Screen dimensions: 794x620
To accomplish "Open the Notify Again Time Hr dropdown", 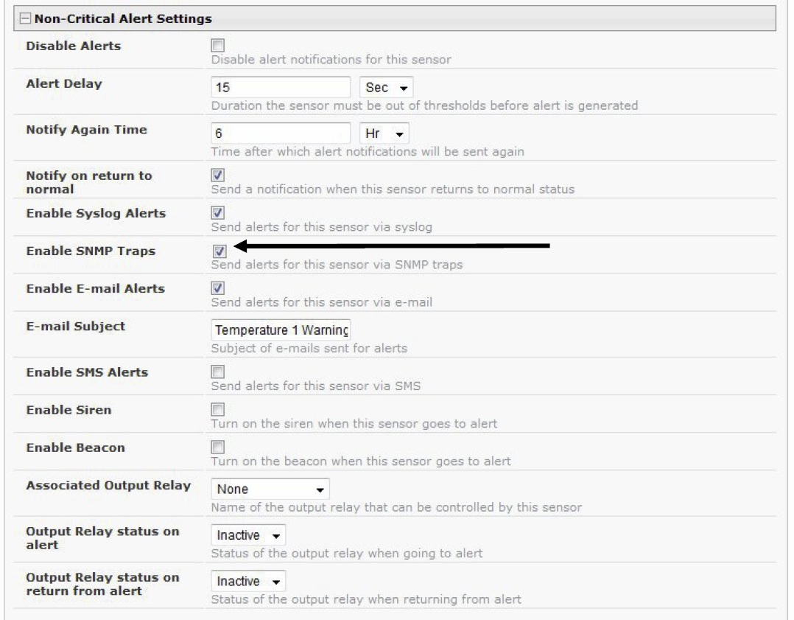I will click(384, 133).
